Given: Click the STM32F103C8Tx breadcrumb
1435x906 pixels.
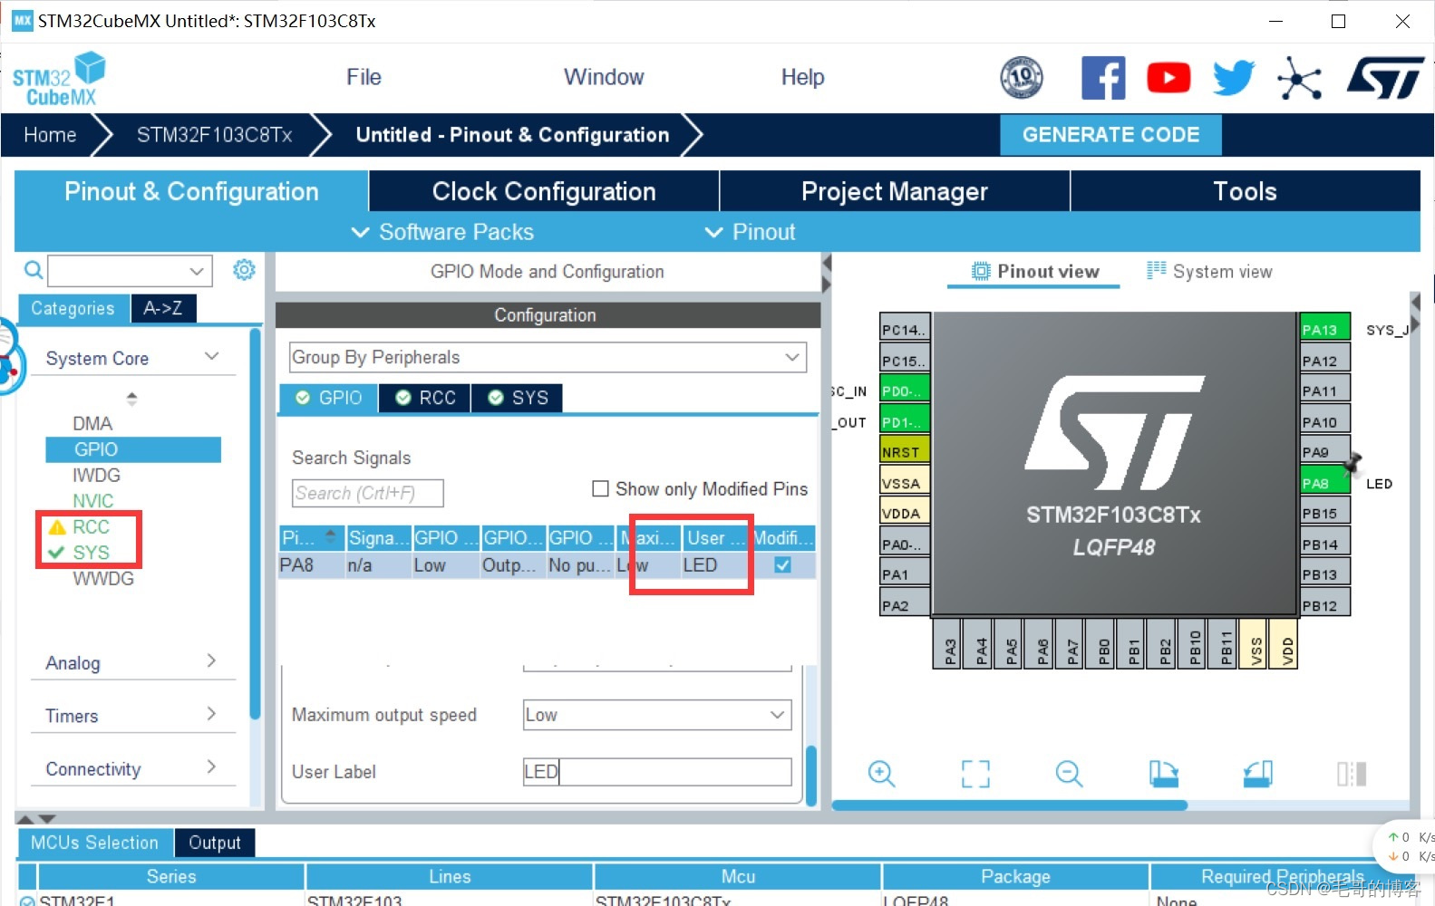Looking at the screenshot, I should [214, 135].
